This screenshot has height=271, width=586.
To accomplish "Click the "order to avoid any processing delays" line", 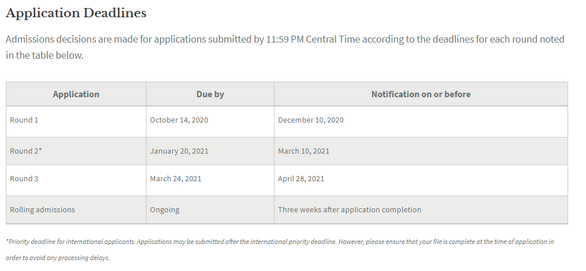I will coord(58,258).
